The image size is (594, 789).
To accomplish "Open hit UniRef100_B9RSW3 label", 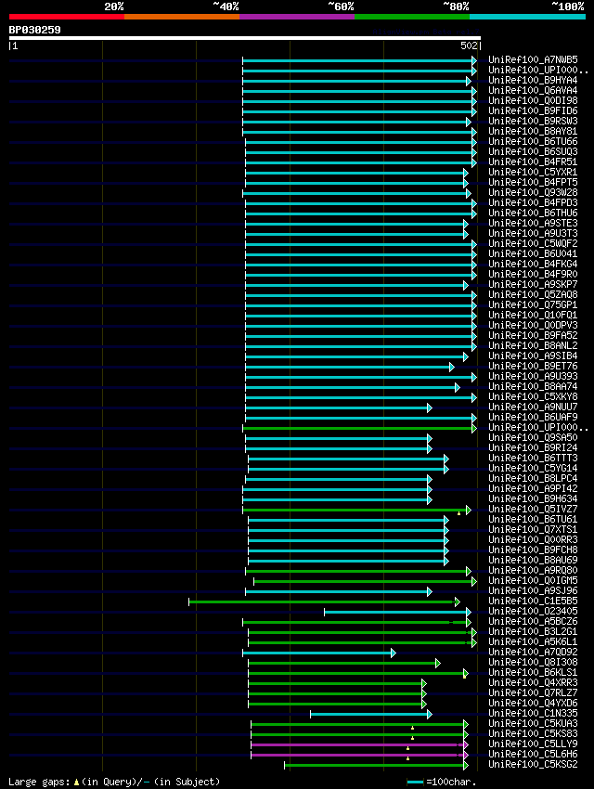I will coord(533,121).
